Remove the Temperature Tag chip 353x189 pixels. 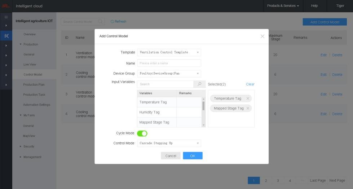click(x=248, y=98)
